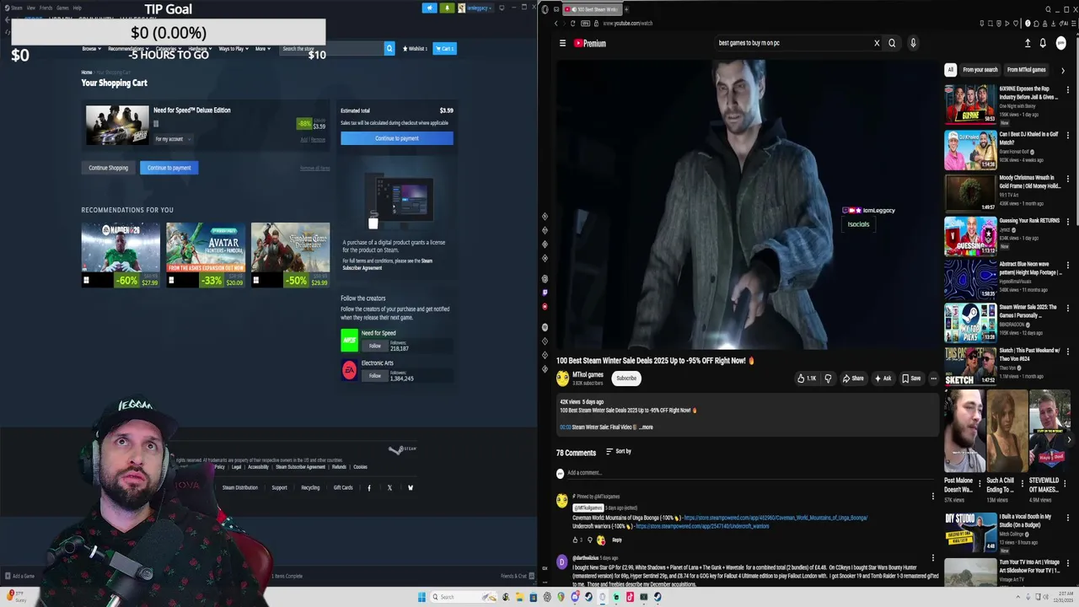Image resolution: width=1079 pixels, height=607 pixels.
Task: Open YouTube account avatar menu
Action: (x=1061, y=43)
